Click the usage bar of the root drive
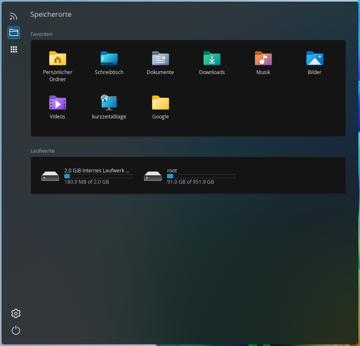360x346 pixels. coord(201,176)
